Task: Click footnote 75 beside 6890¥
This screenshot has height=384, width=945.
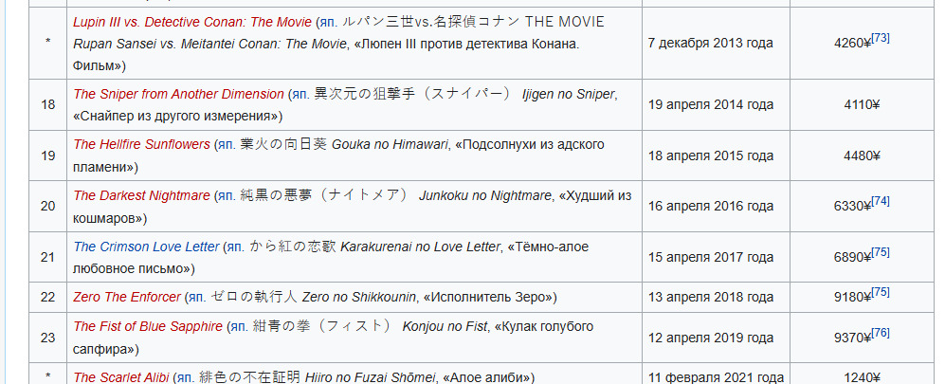Action: (x=881, y=252)
